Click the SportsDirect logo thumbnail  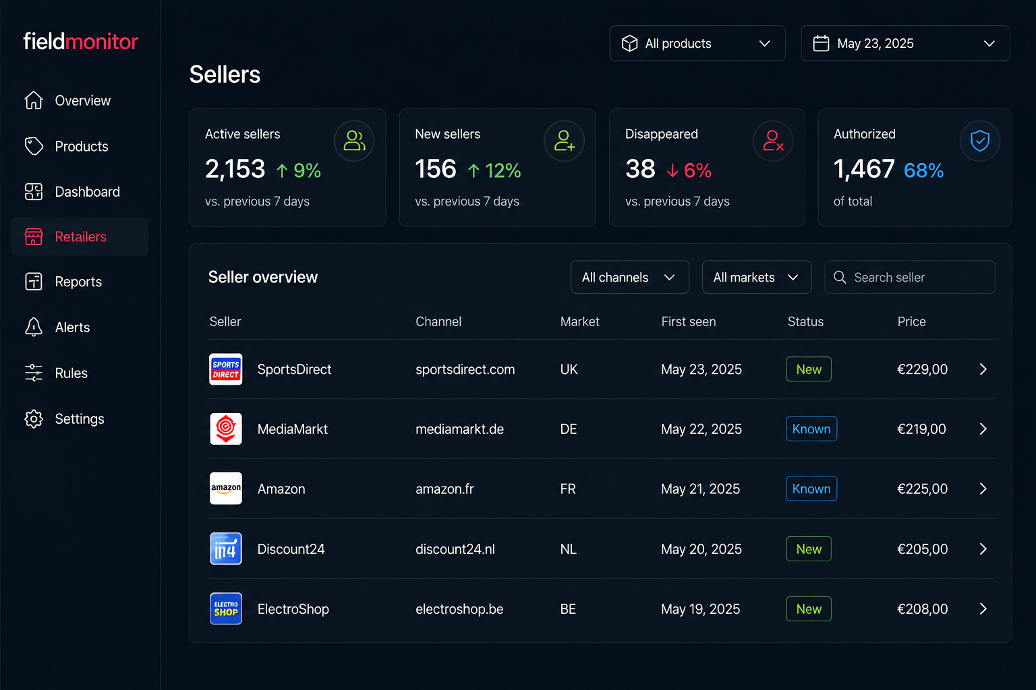point(226,369)
